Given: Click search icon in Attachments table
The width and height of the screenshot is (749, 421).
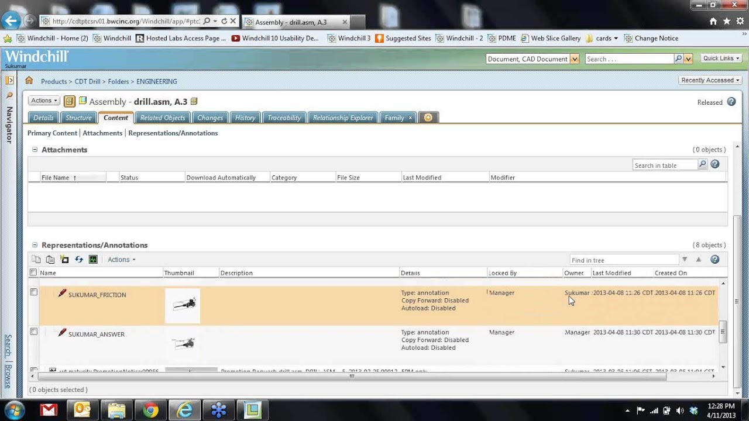Looking at the screenshot, I should [x=703, y=165].
